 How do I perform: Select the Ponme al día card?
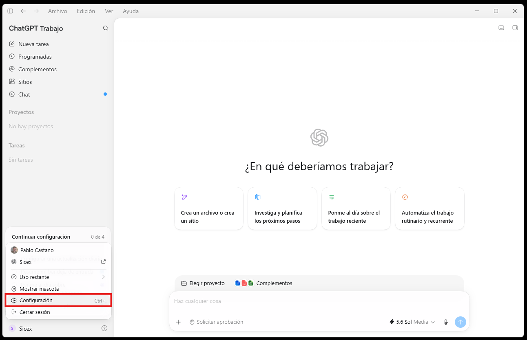(356, 208)
